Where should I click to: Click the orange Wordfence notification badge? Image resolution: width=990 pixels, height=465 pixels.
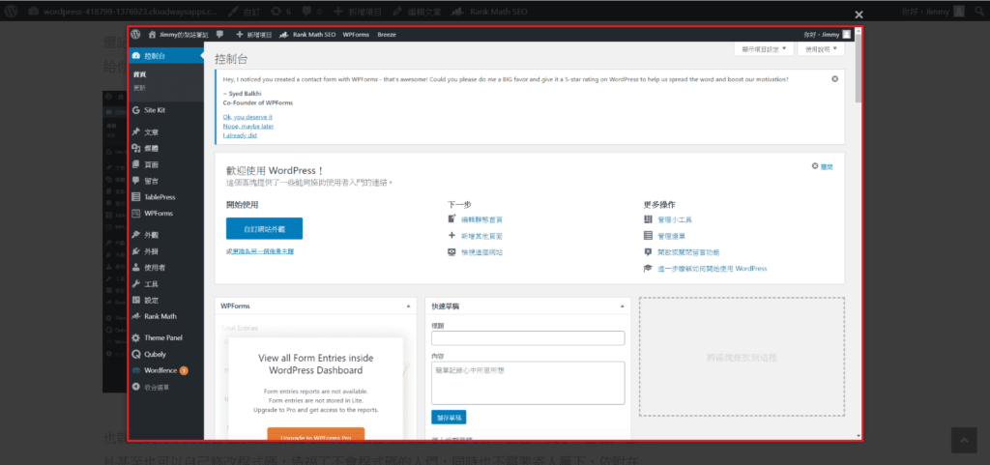click(184, 371)
